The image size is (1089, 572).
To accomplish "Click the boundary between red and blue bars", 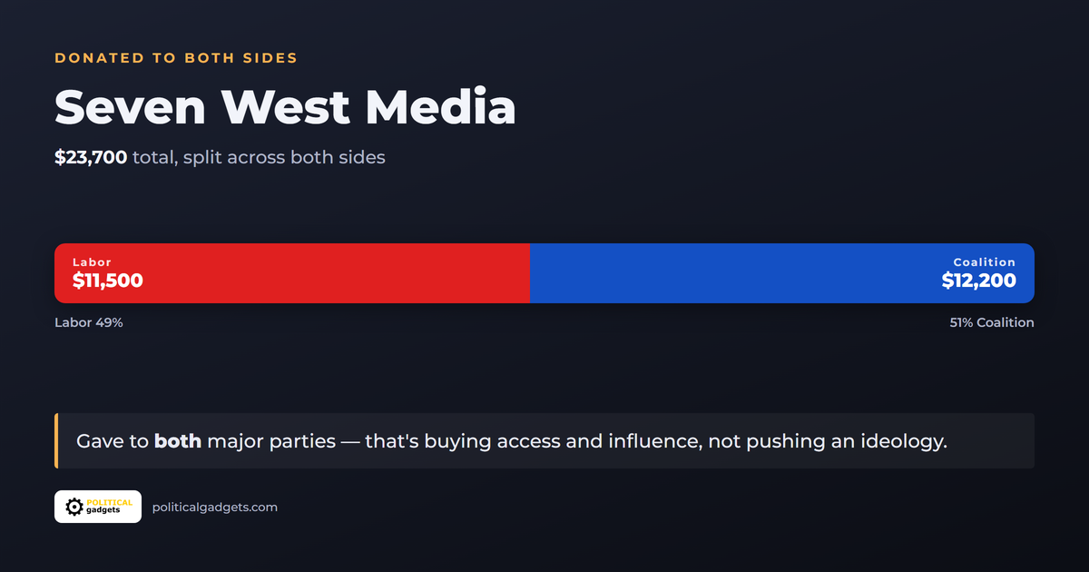I will coord(530,273).
